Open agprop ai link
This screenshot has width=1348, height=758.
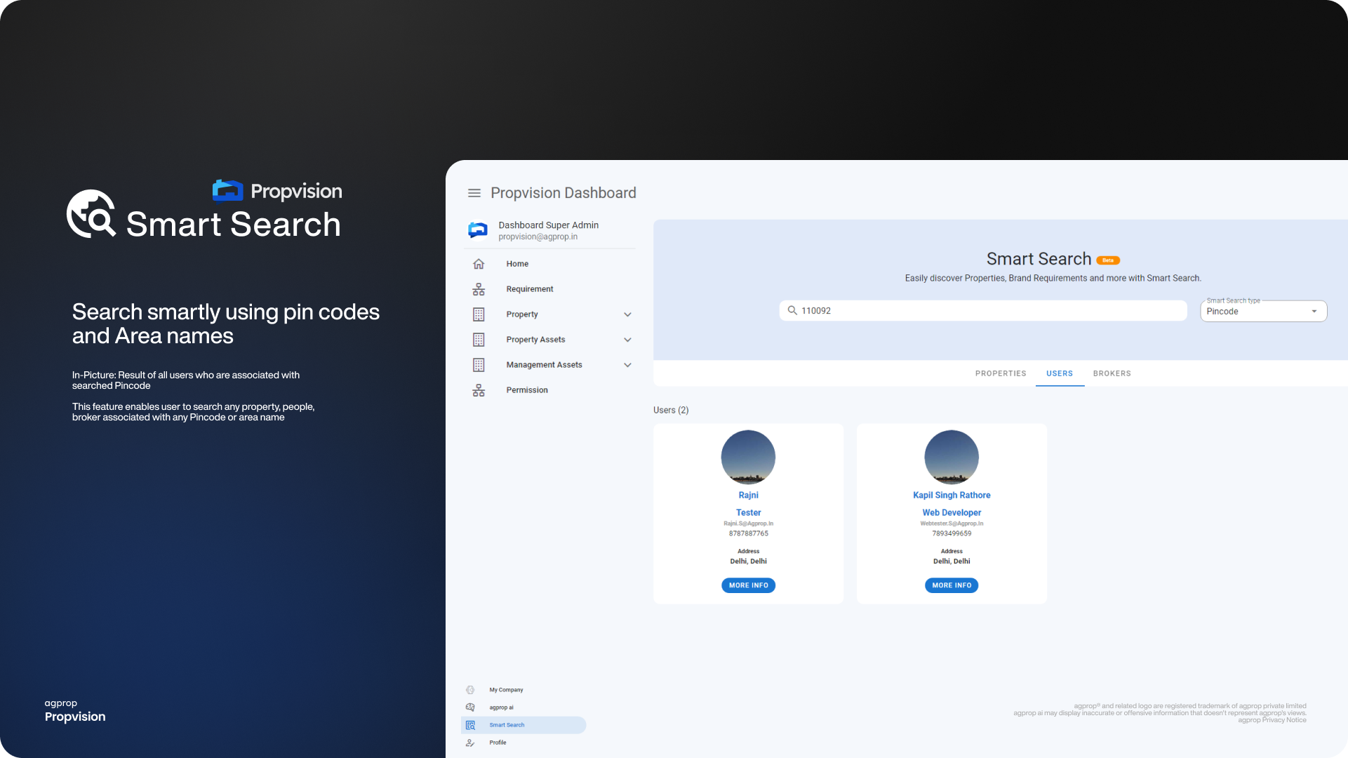pyautogui.click(x=501, y=707)
